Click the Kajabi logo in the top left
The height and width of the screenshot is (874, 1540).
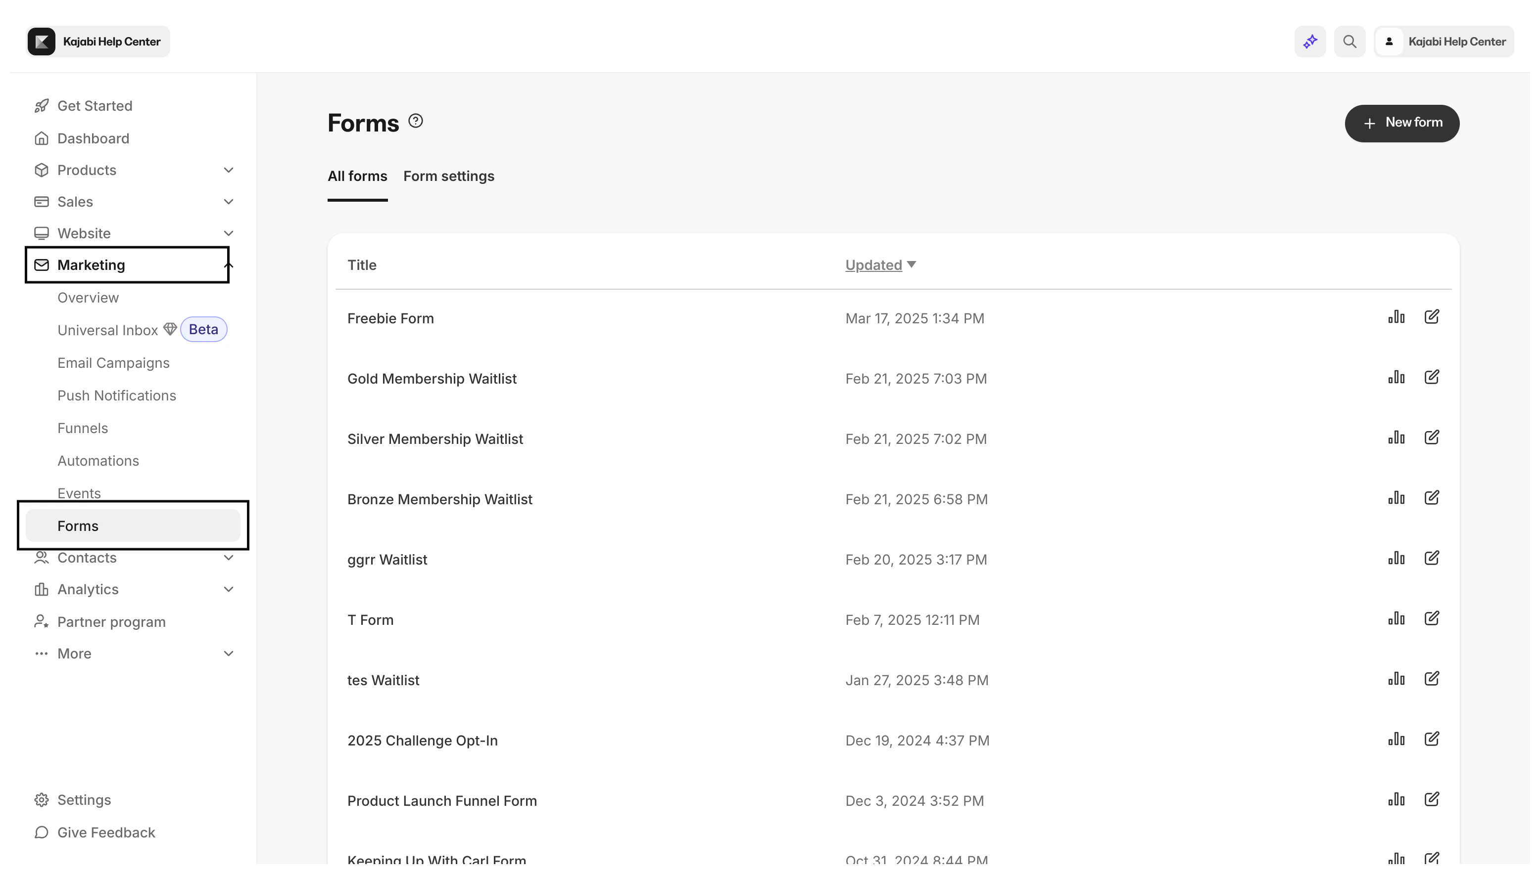pos(42,41)
